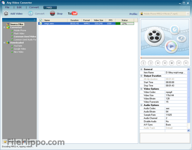
Task: Click the Sample Rate value 11025
Action: [169, 115]
